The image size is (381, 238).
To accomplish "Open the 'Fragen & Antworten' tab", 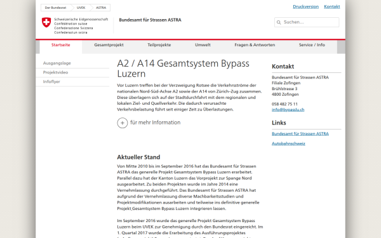I will pos(255,45).
